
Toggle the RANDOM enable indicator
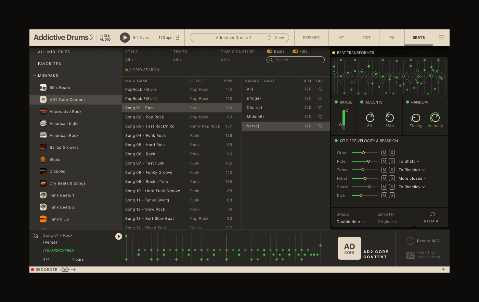[x=407, y=102]
